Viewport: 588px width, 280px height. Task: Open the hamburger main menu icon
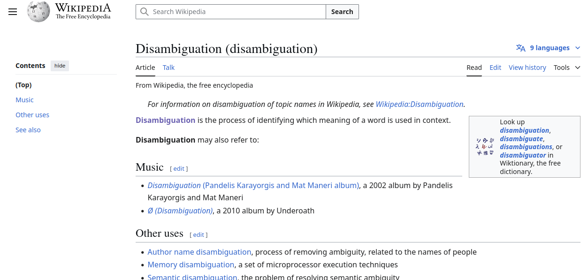13,12
